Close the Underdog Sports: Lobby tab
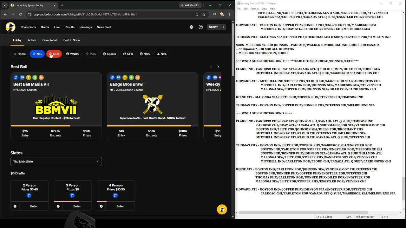The height and width of the screenshot is (228, 406). 55,5
